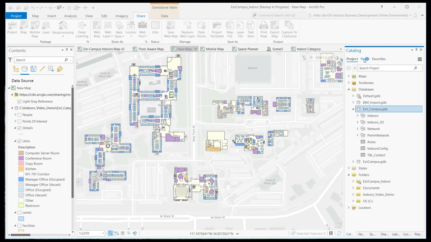Switch to Floor Aware Map tab
Image resolution: width=431 pixels, height=242 pixels.
coord(151,49)
